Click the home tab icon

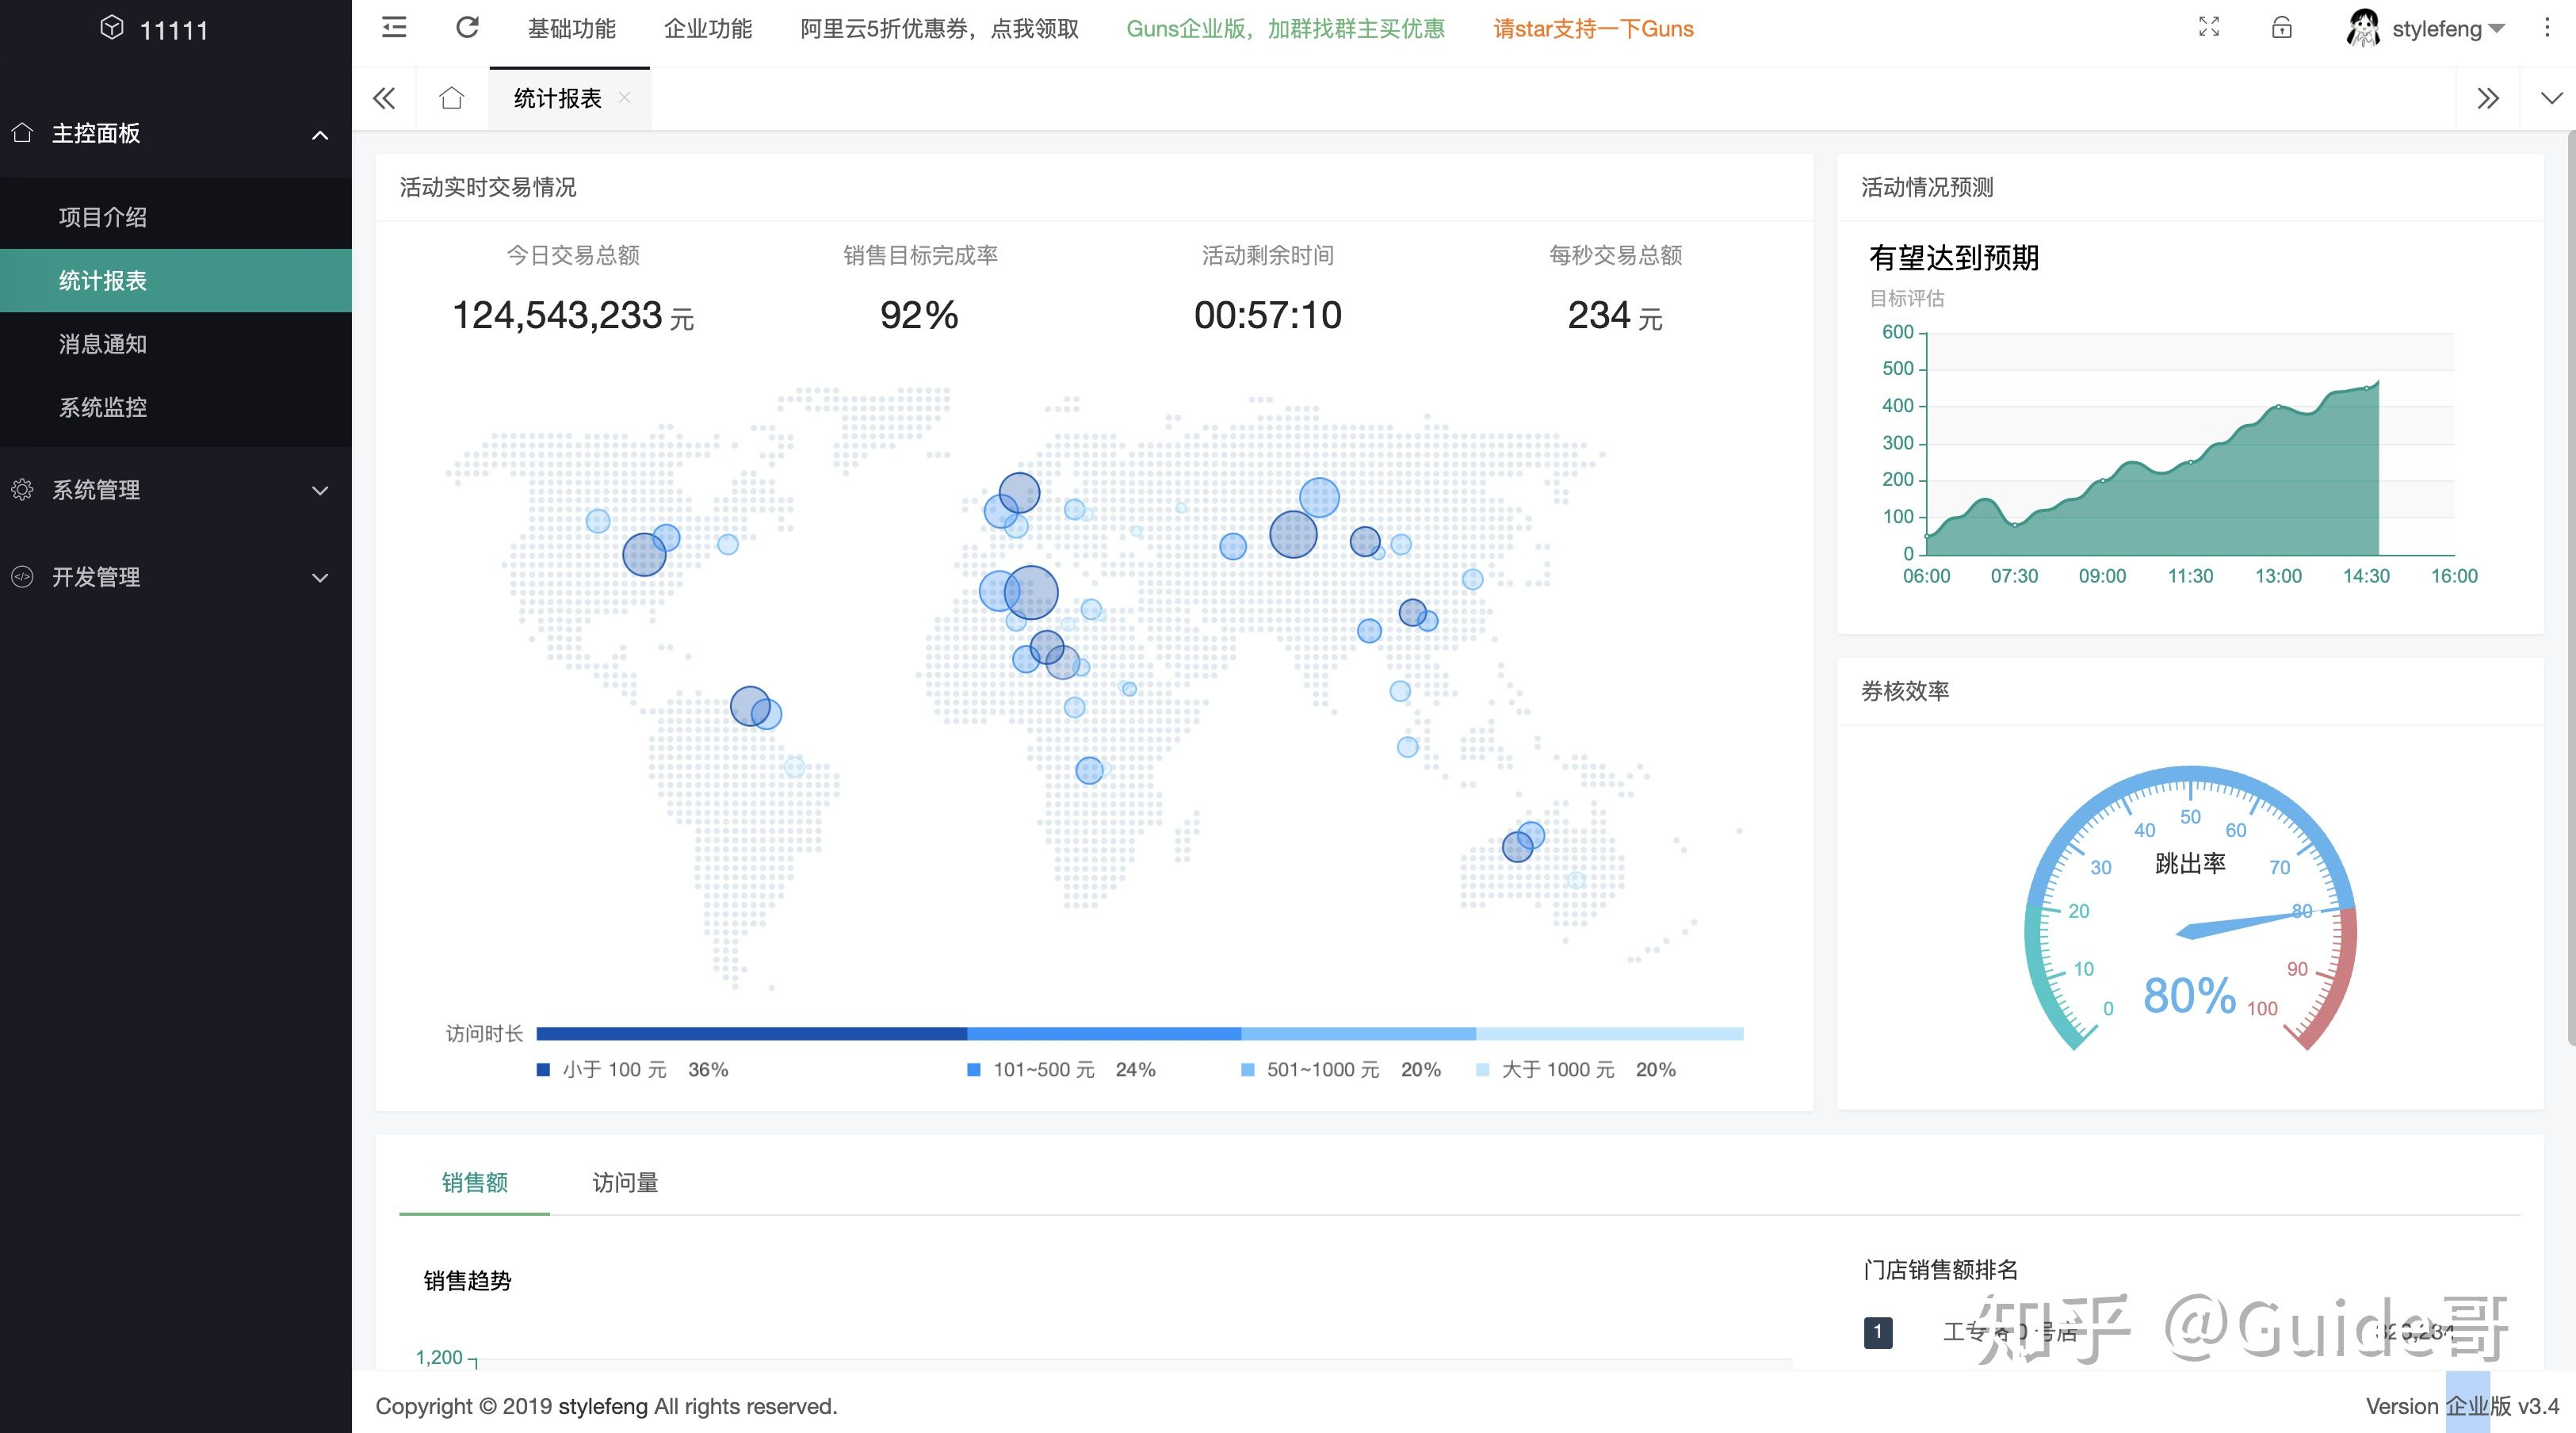tap(452, 98)
